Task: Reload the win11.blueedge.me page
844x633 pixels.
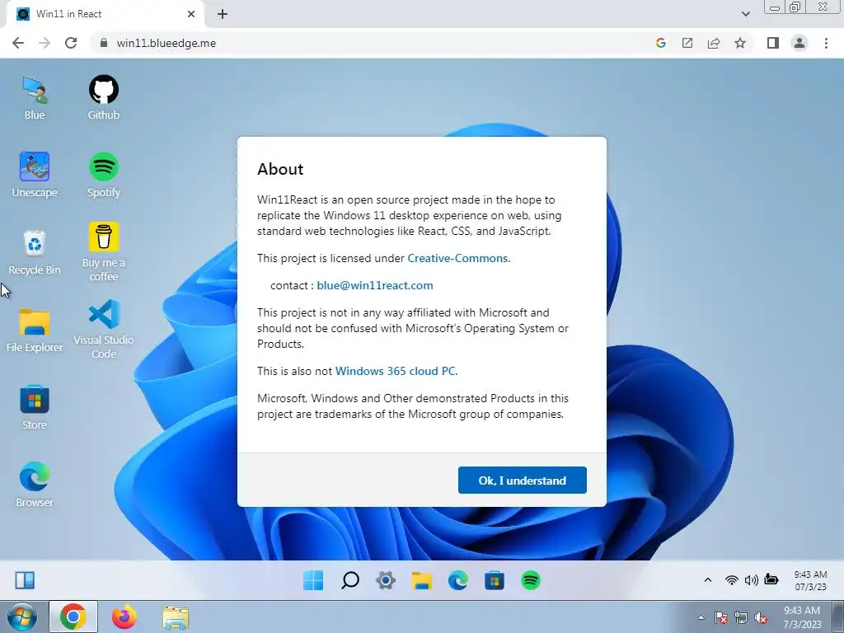Action: click(71, 43)
